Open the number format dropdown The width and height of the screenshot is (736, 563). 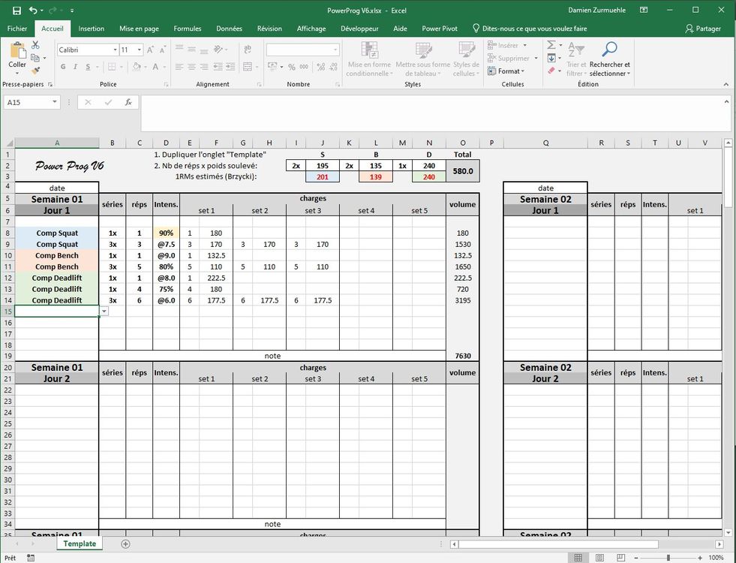[x=335, y=50]
